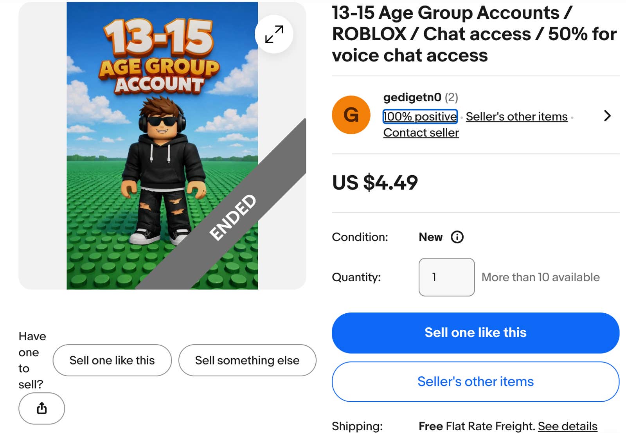Click the Sell something else button
The width and height of the screenshot is (626, 433).
click(x=247, y=360)
